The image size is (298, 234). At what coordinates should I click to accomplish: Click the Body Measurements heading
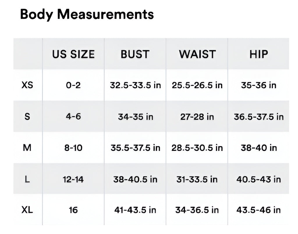click(x=87, y=14)
